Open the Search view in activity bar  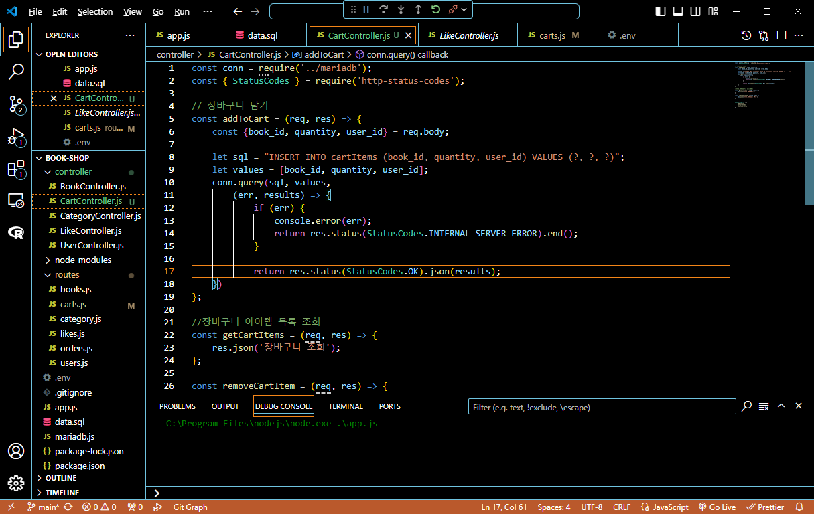16,72
